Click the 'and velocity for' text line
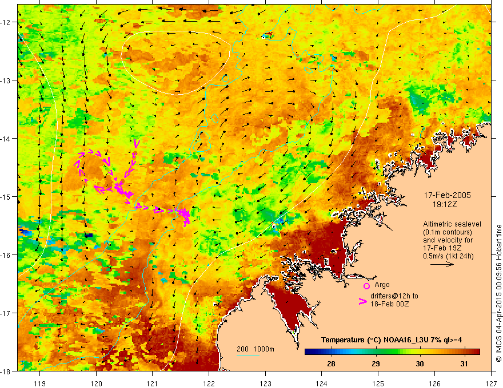This screenshot has height=388, width=503. [x=448, y=240]
